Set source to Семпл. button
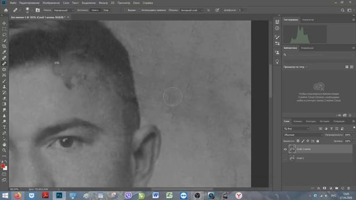This screenshot has width=356, height=200. [x=95, y=10]
